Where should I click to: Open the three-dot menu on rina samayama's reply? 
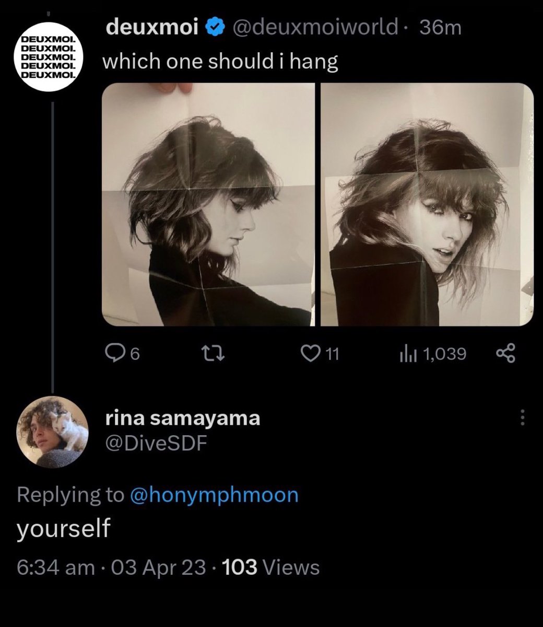click(523, 417)
